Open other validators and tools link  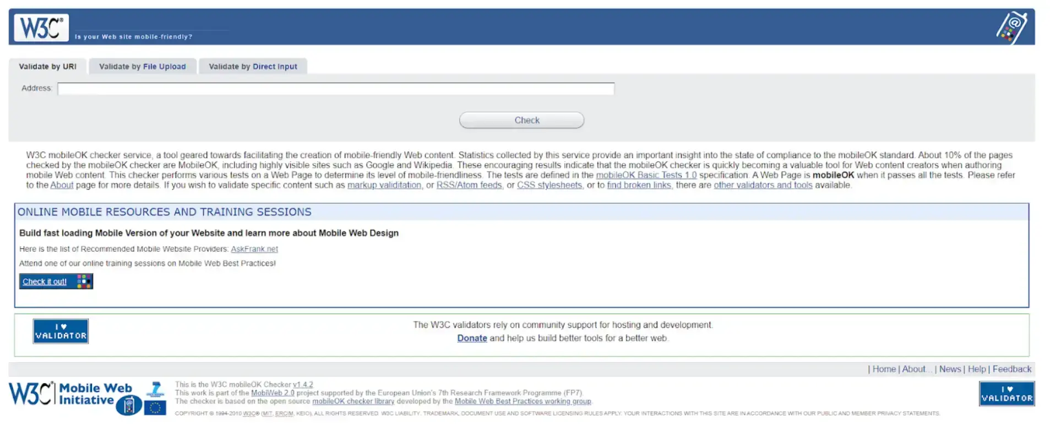click(763, 185)
